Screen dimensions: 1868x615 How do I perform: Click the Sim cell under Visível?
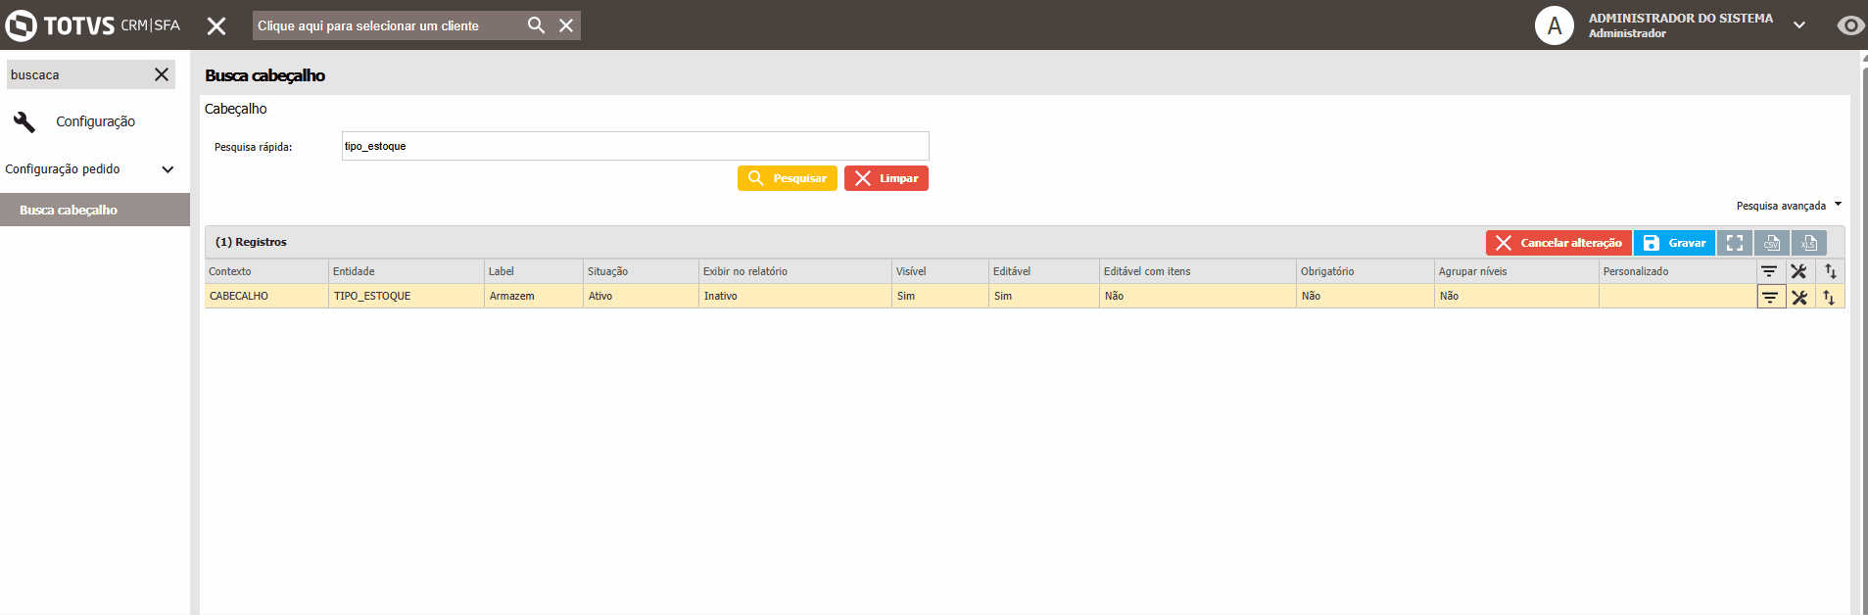[x=940, y=296]
